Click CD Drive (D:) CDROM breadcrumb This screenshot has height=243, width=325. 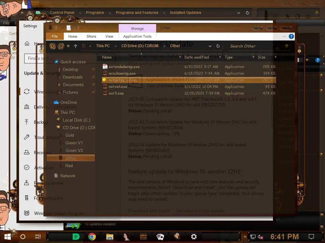pos(140,46)
